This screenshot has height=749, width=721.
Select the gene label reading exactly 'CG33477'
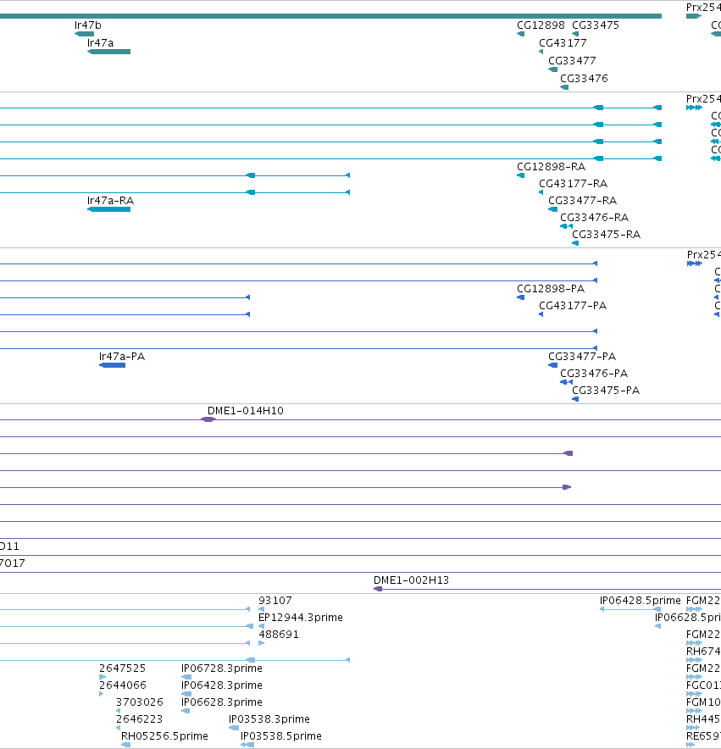[572, 61]
